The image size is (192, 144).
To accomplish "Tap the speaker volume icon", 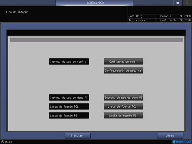I will (178, 3).
